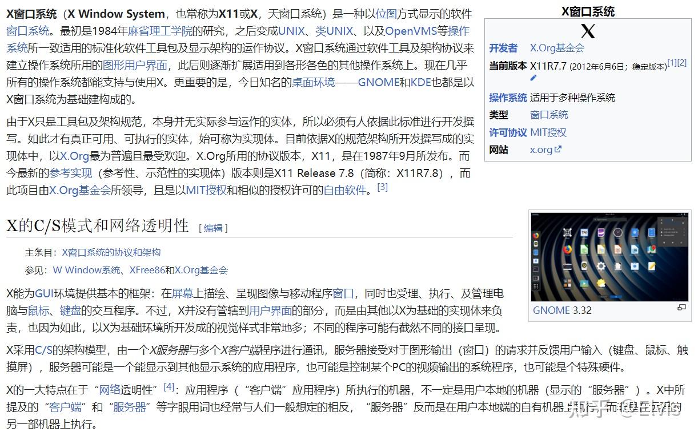Image resolution: width=698 pixels, height=436 pixels.
Task: Open the 窗口系统 type link in infobox
Action: pyautogui.click(x=548, y=115)
